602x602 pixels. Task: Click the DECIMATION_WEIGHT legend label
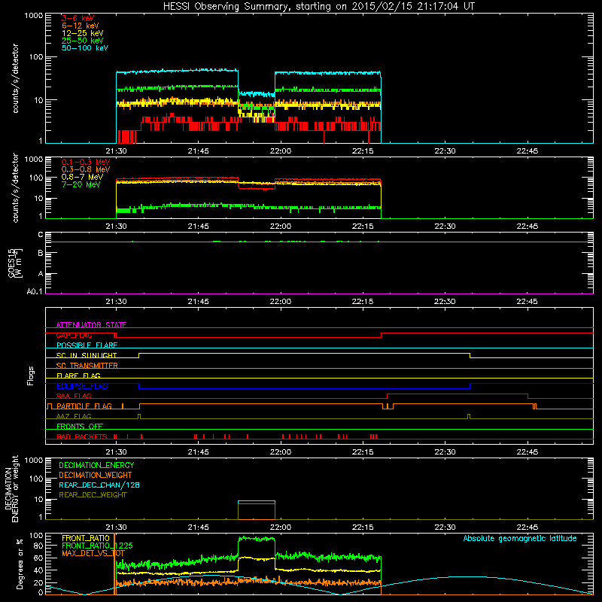point(96,475)
